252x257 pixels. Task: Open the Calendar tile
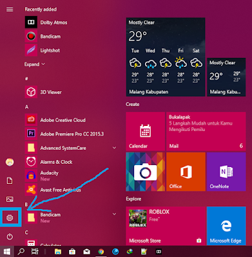click(x=146, y=131)
